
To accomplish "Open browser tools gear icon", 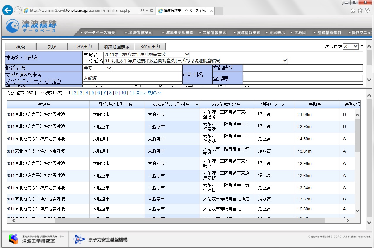I will 367,10.
